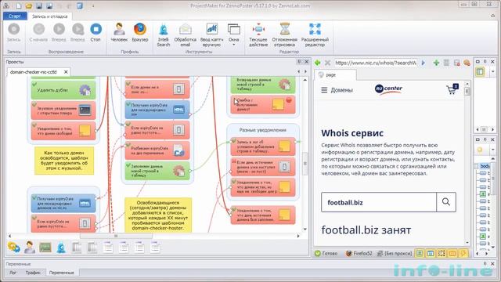Open the dropdown arrow in the top right panel

click(492, 71)
